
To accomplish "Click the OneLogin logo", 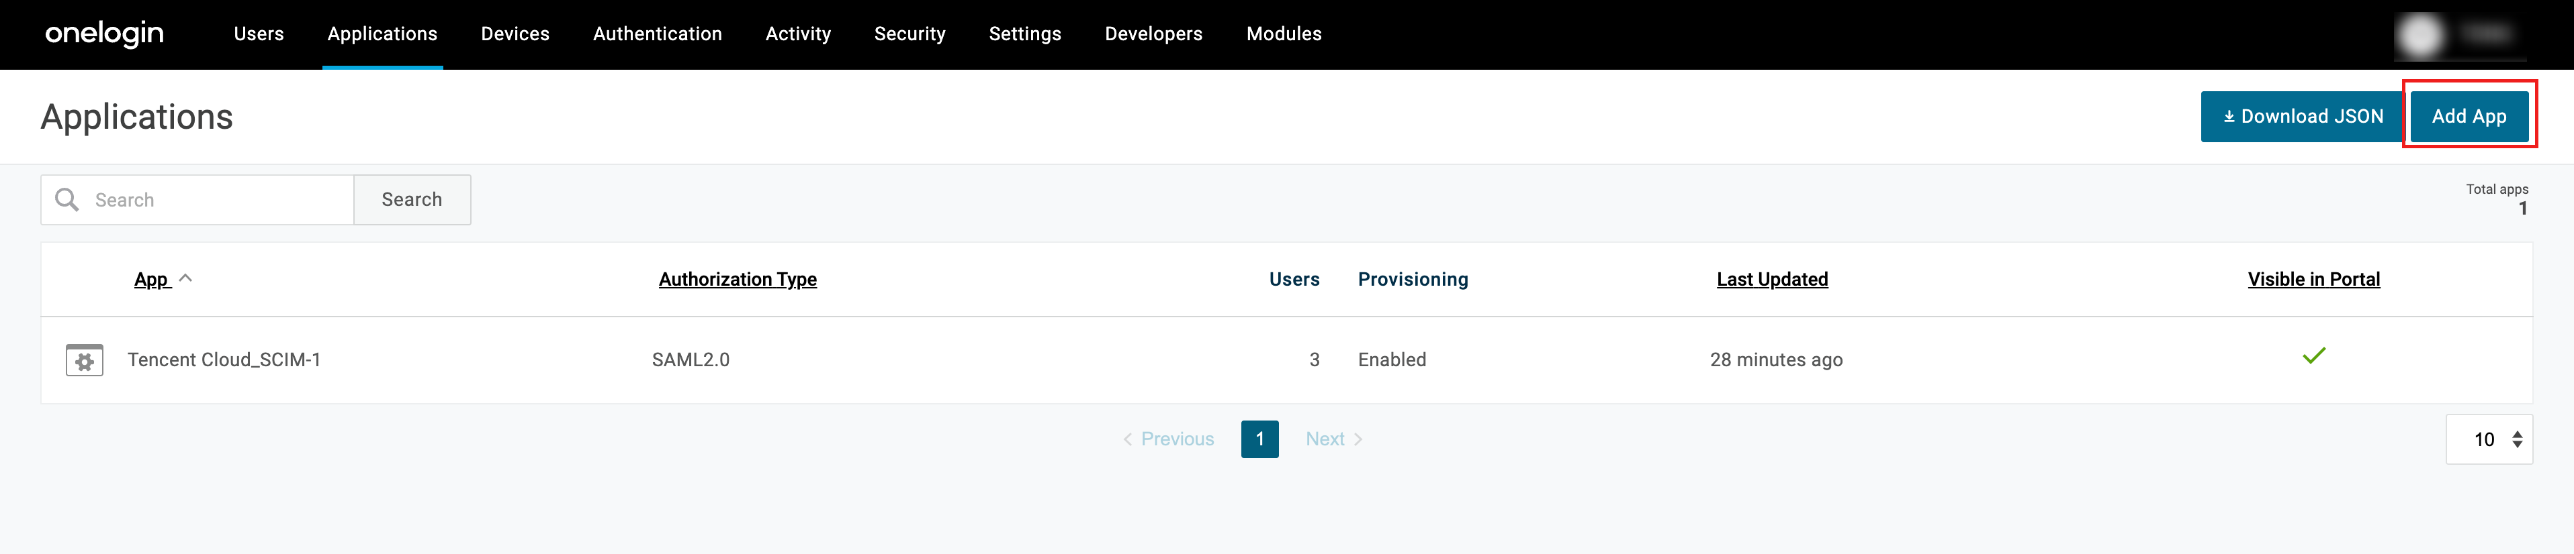I will pyautogui.click(x=104, y=34).
